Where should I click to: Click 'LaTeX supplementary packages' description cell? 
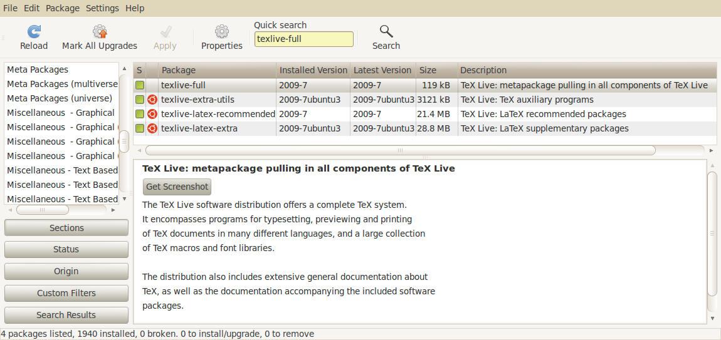[x=544, y=128]
